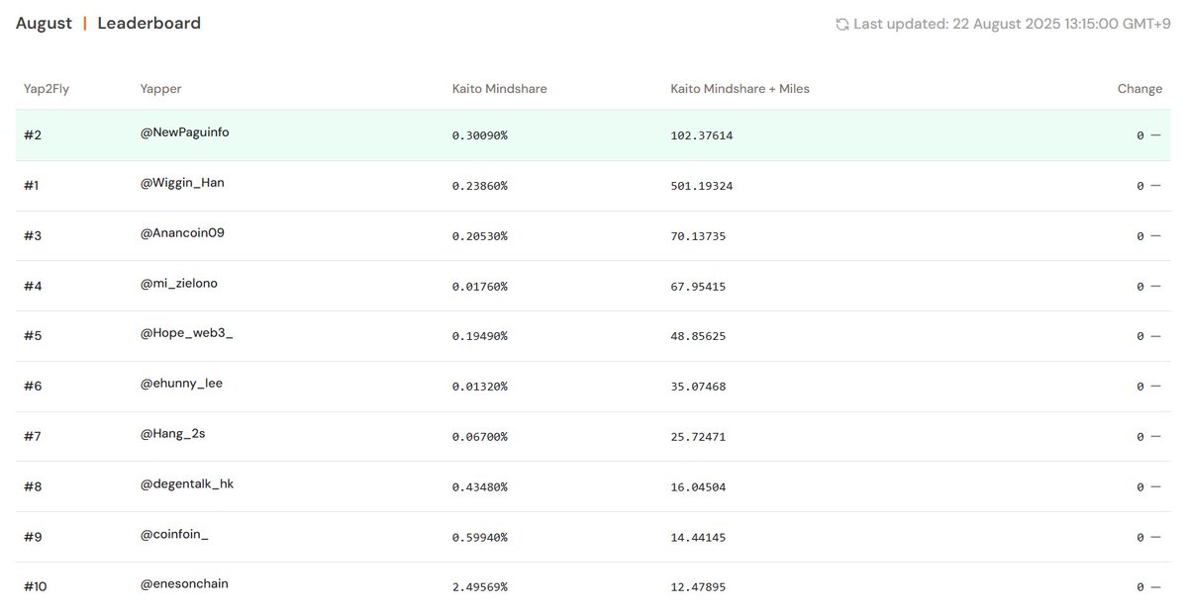The width and height of the screenshot is (1188, 611).
Task: Click the change value in @Hope_web3_ row
Action: 1148,336
